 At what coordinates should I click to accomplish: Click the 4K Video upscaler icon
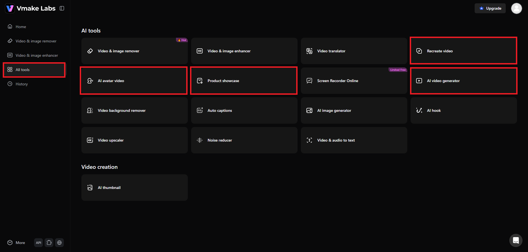click(90, 140)
